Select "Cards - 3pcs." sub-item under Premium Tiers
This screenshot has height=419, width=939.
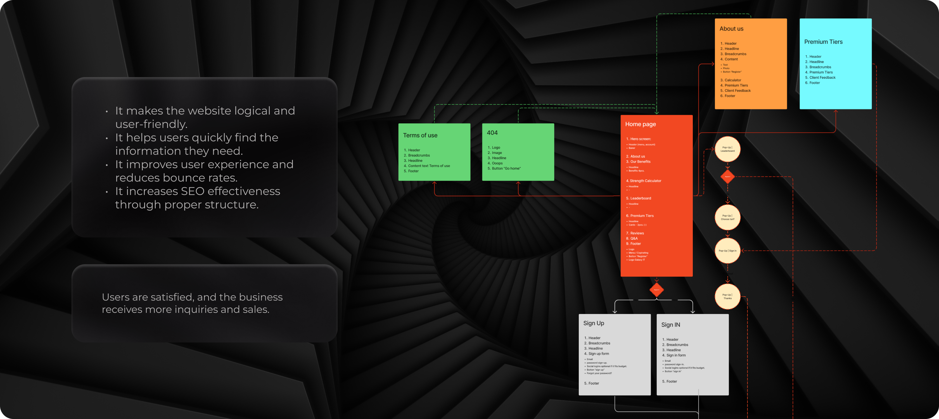point(636,225)
